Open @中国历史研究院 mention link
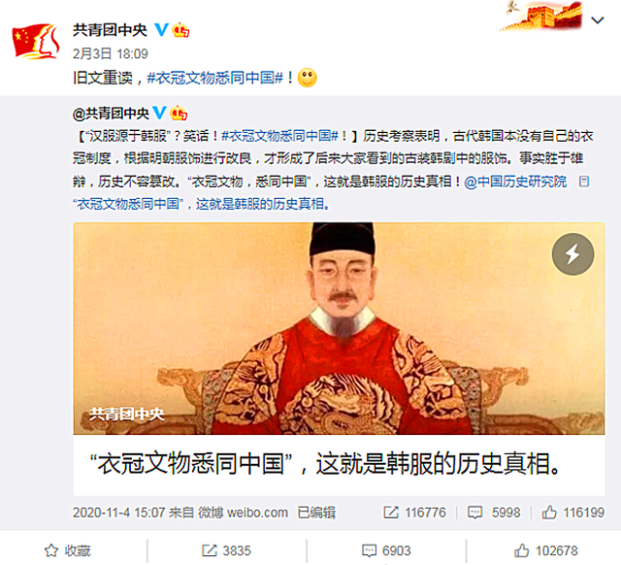The image size is (621, 565). click(515, 182)
